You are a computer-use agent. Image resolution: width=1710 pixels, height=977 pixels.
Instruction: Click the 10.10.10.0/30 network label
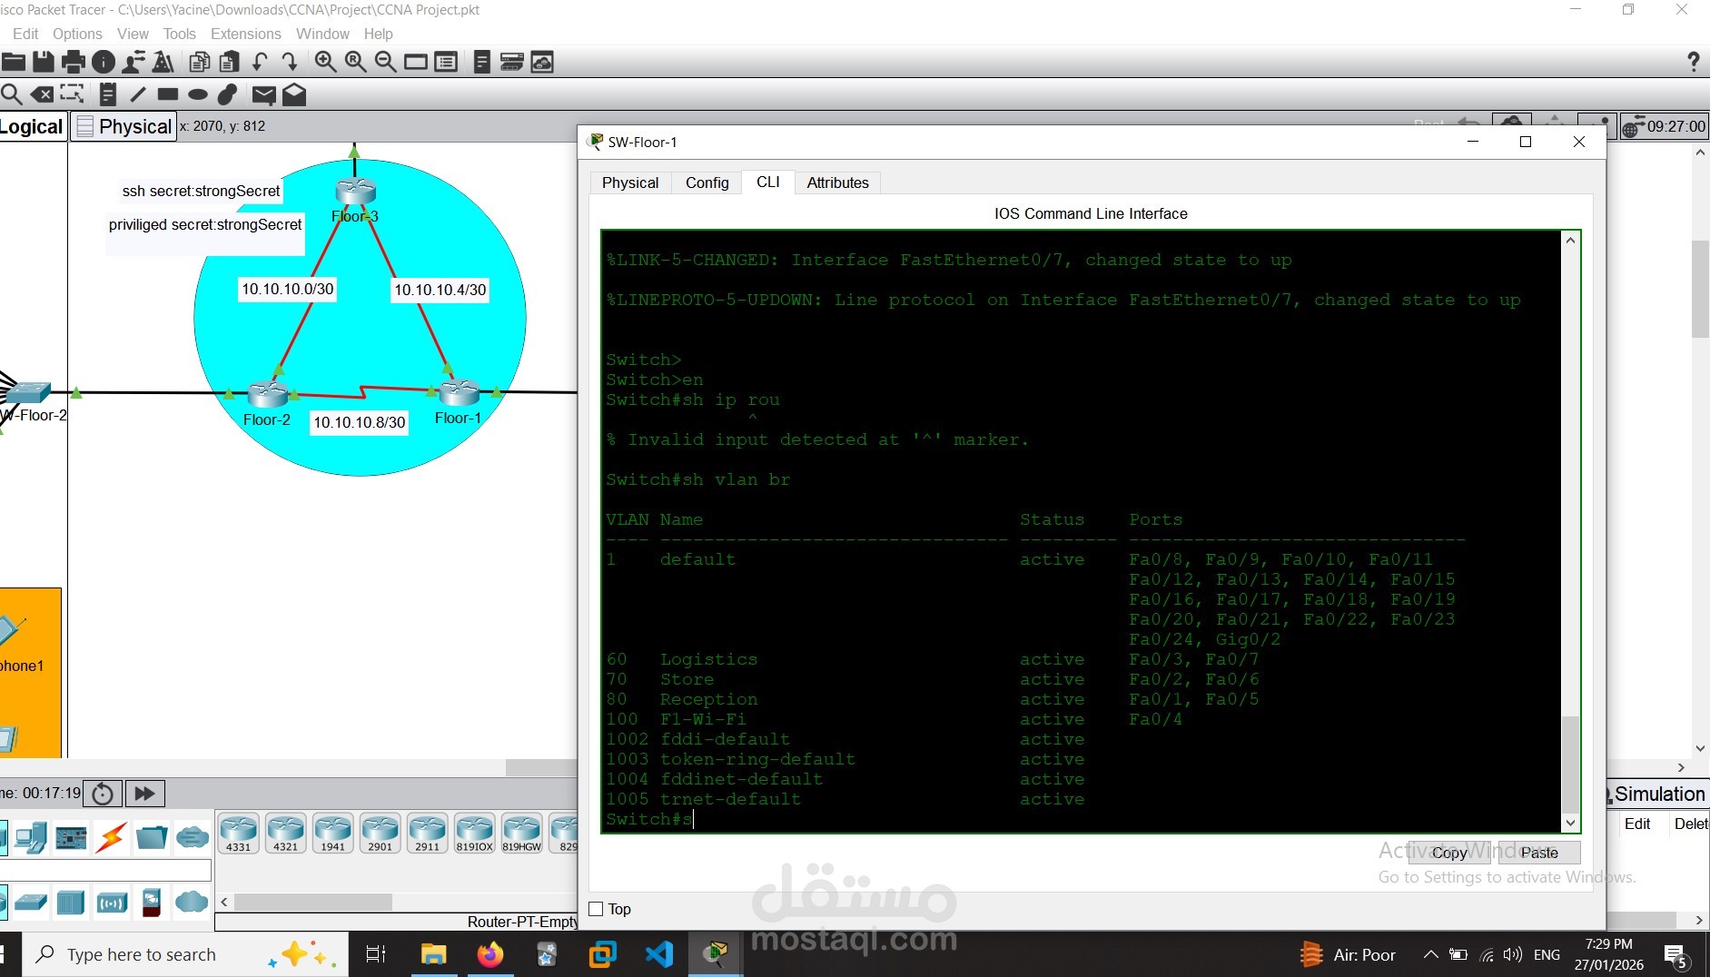coord(287,289)
